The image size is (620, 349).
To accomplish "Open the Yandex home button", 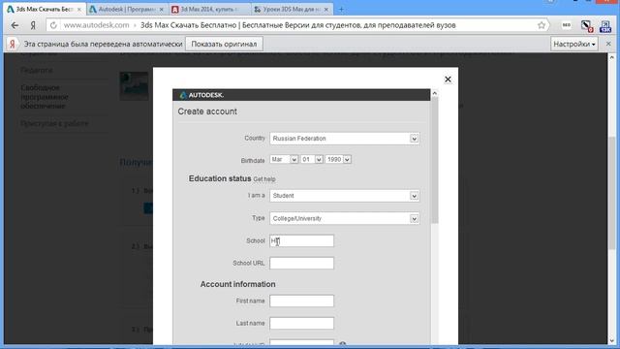I will click(33, 25).
